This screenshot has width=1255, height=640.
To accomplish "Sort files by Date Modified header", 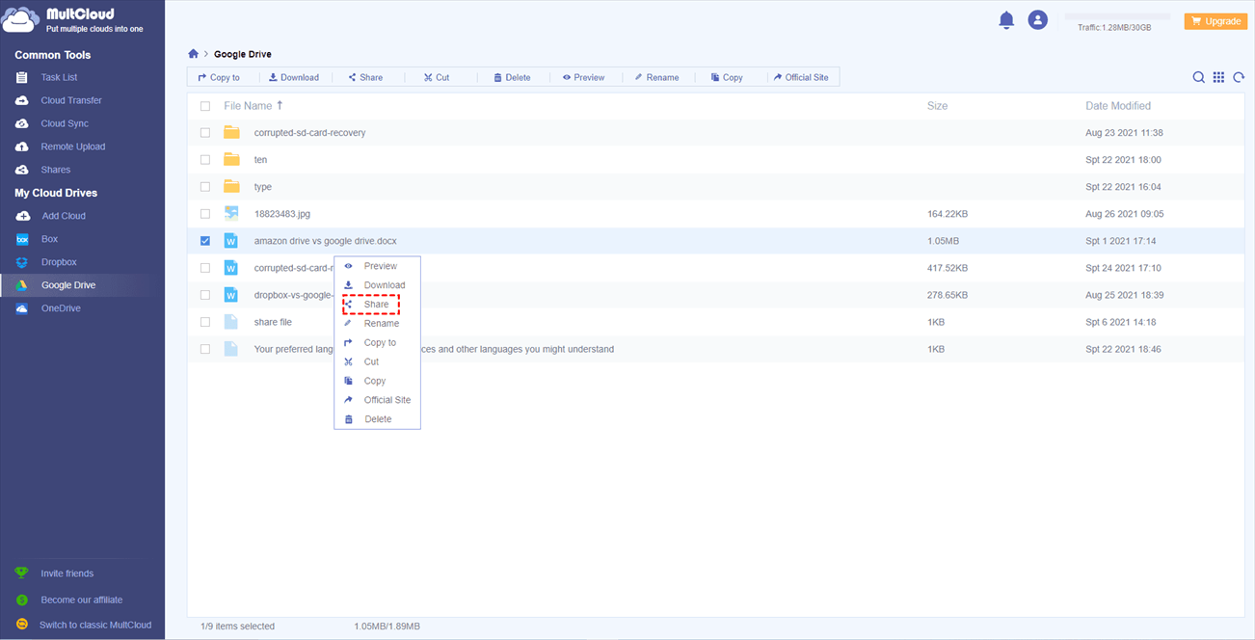I will (1117, 106).
